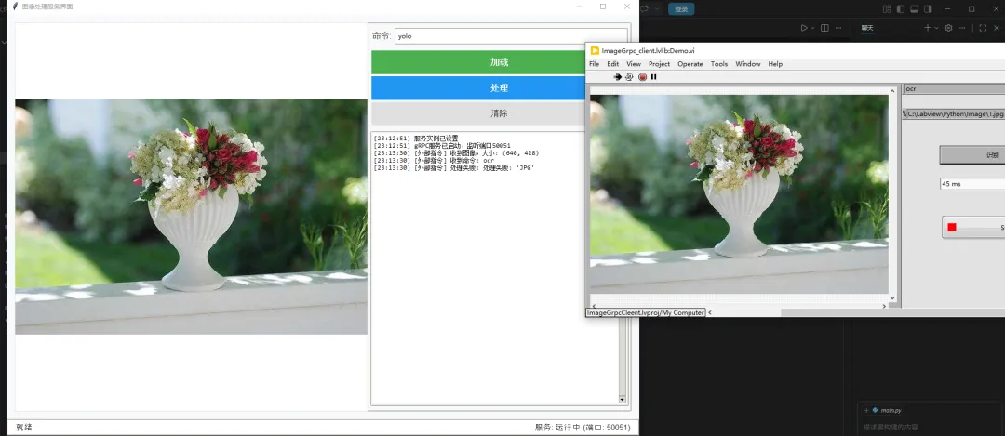The width and height of the screenshot is (1005, 436).
Task: Open the LabVIEW Operate menu
Action: (x=690, y=64)
